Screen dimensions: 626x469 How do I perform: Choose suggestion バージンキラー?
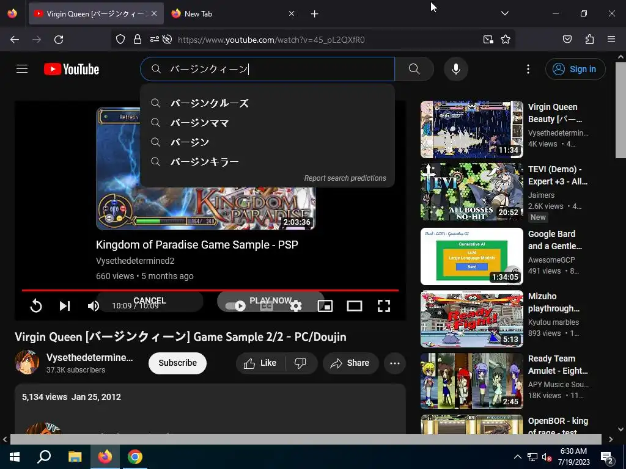pos(267,162)
